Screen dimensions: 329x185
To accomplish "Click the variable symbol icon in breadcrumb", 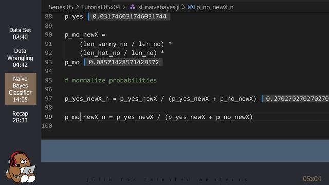I will pyautogui.click(x=191, y=7).
